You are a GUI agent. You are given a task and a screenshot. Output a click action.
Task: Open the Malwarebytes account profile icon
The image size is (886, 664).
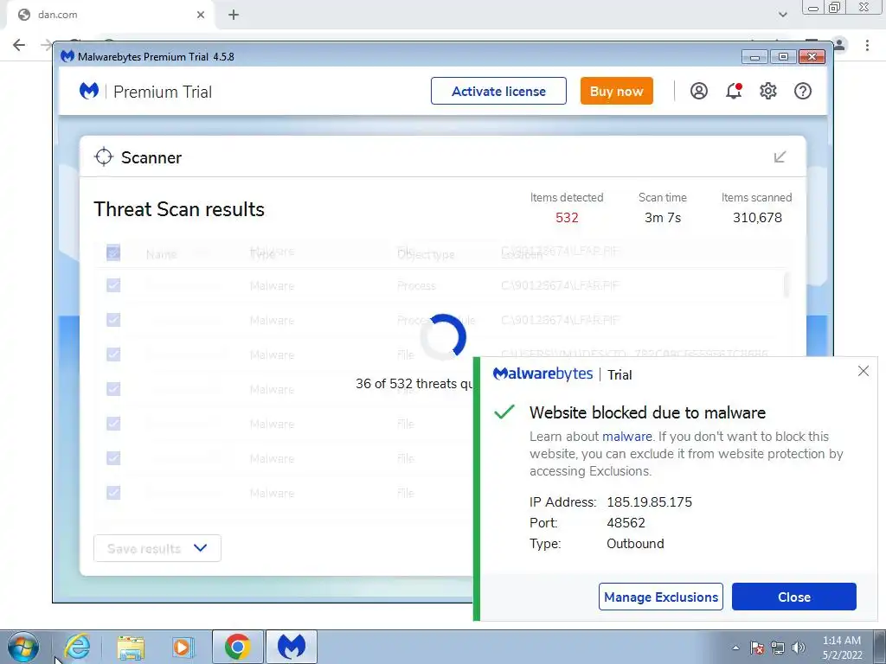[699, 91]
